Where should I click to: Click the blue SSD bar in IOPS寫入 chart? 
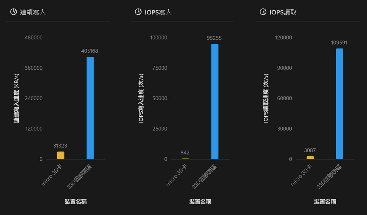[x=215, y=101]
